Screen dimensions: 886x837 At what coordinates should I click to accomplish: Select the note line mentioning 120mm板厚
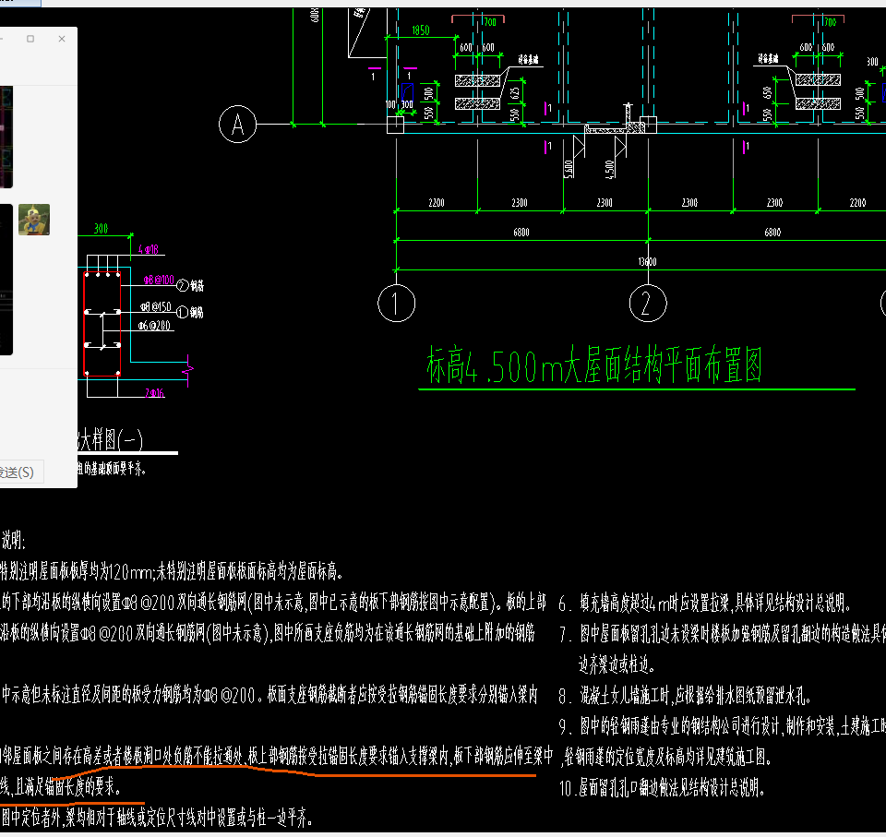[172, 571]
